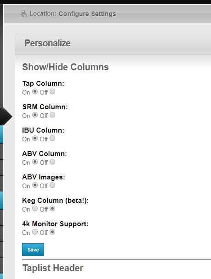Disable the IBU Column
This screenshot has width=211, height=279.
(52, 138)
